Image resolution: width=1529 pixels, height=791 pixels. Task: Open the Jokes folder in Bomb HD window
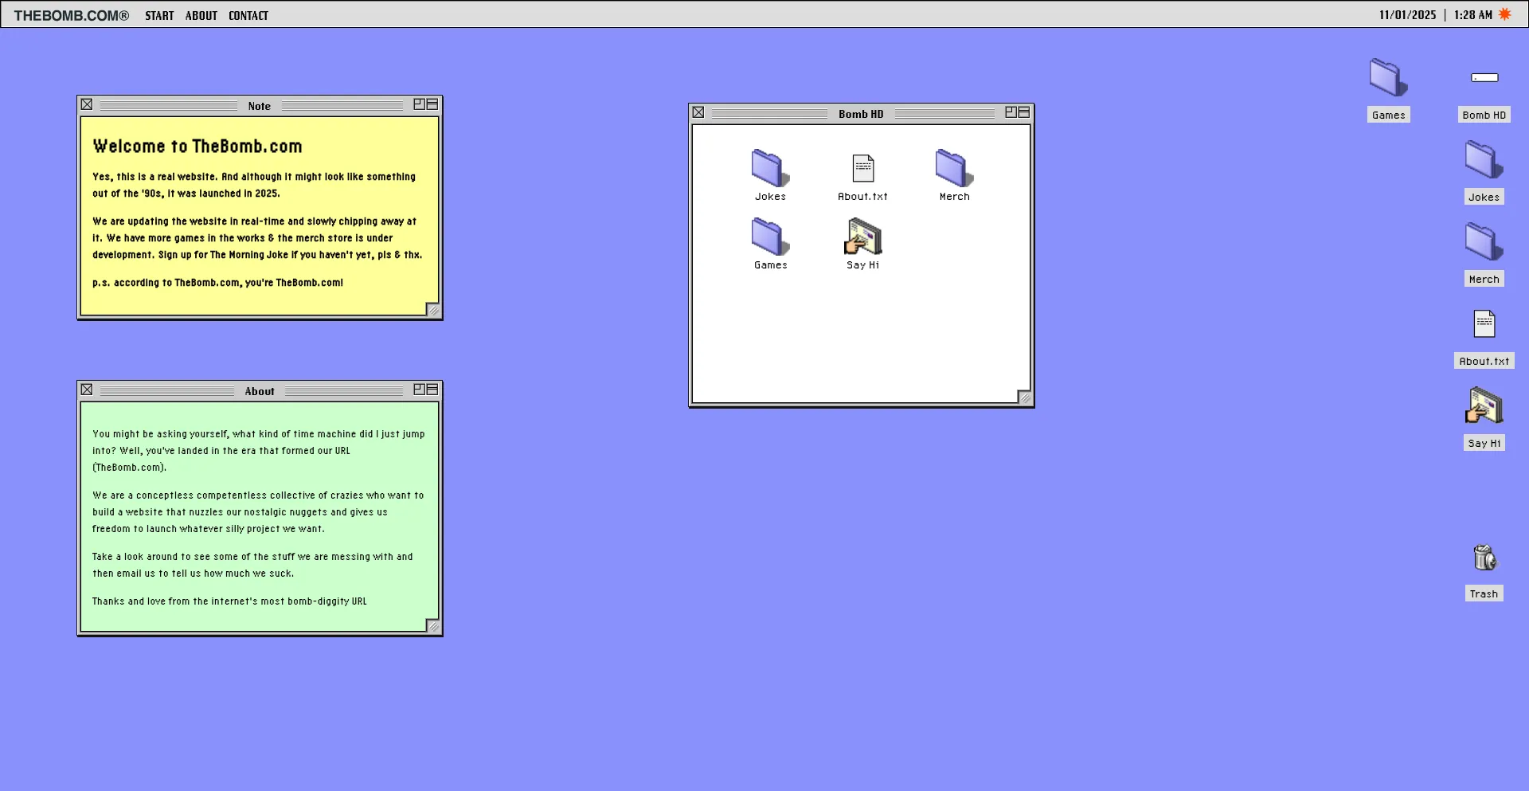tap(770, 169)
